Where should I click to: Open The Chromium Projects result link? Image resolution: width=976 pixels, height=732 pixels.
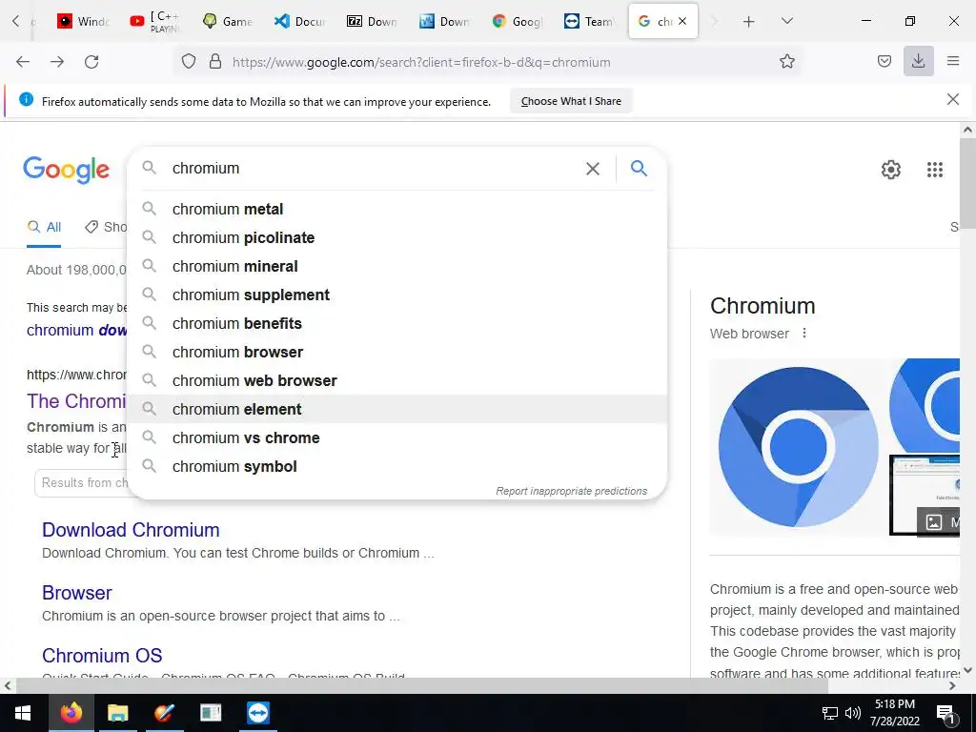tap(76, 401)
